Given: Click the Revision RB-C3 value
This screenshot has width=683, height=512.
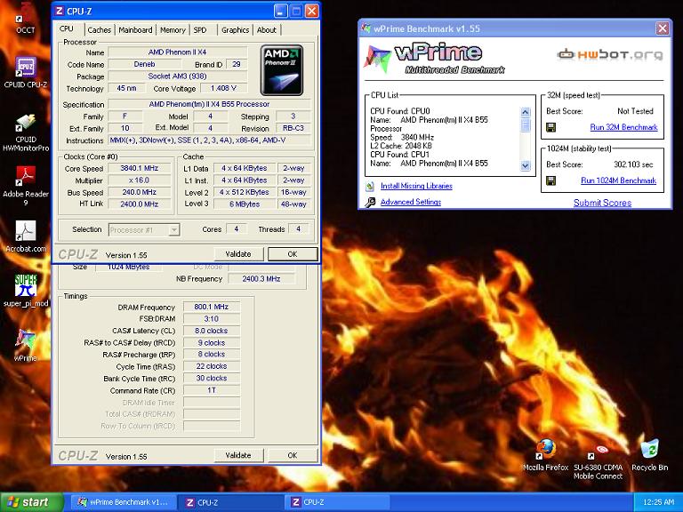Looking at the screenshot, I should pyautogui.click(x=293, y=128).
